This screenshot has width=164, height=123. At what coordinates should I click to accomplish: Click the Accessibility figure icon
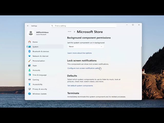[x=29, y=84]
